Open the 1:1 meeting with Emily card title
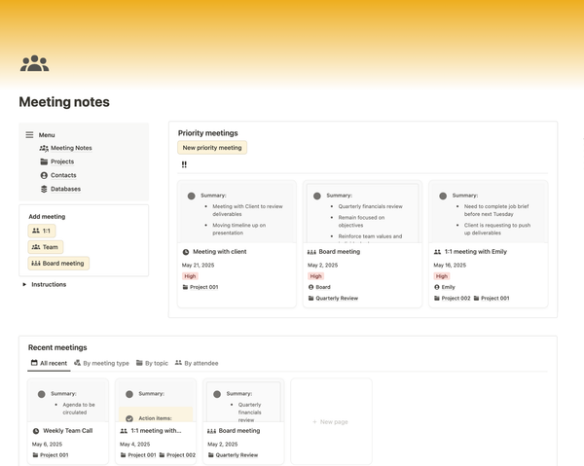584x466 pixels. [x=476, y=252]
